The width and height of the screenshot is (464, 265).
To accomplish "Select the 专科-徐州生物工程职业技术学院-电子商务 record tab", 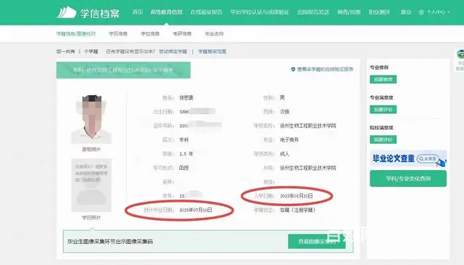I will tap(123, 70).
